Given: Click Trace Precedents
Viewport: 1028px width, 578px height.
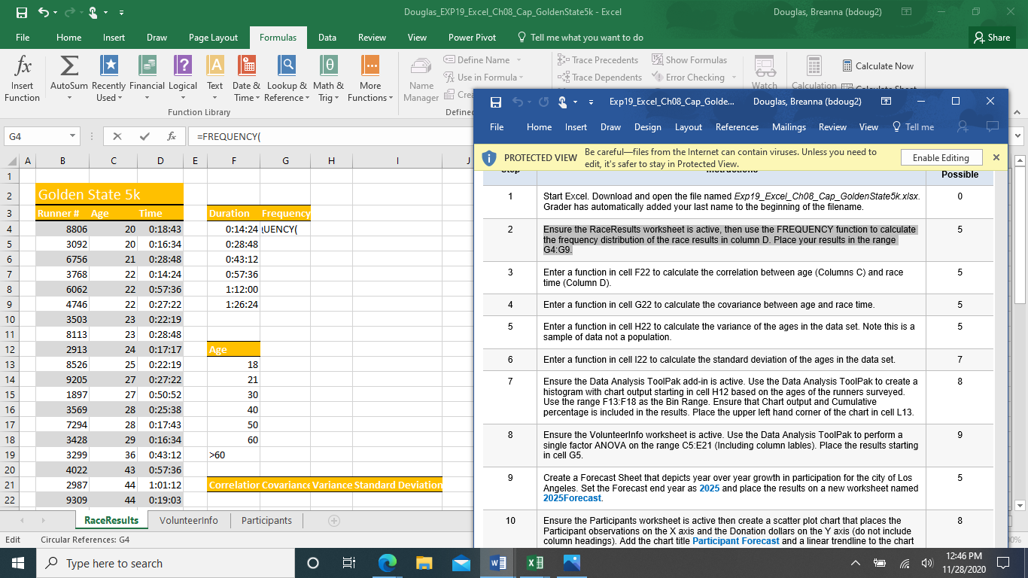Looking at the screenshot, I should (x=599, y=59).
